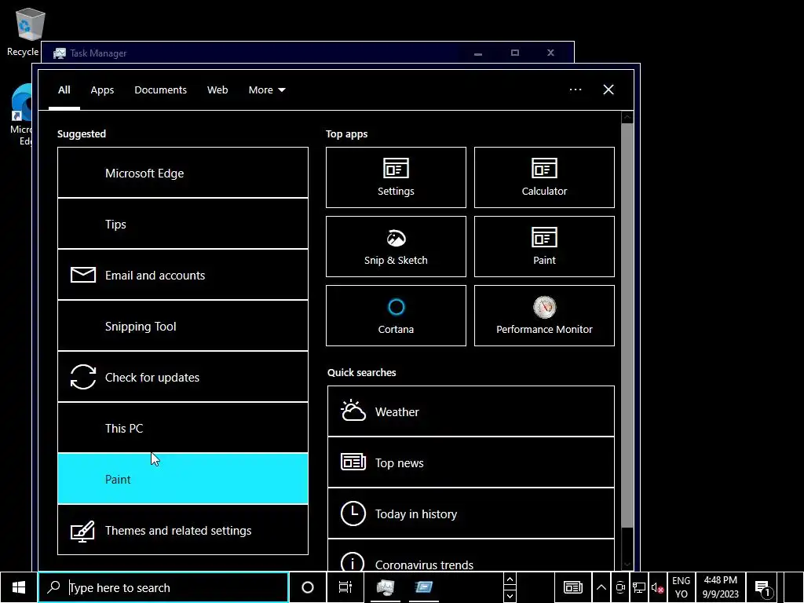Run the Weather quick search

pyautogui.click(x=471, y=411)
